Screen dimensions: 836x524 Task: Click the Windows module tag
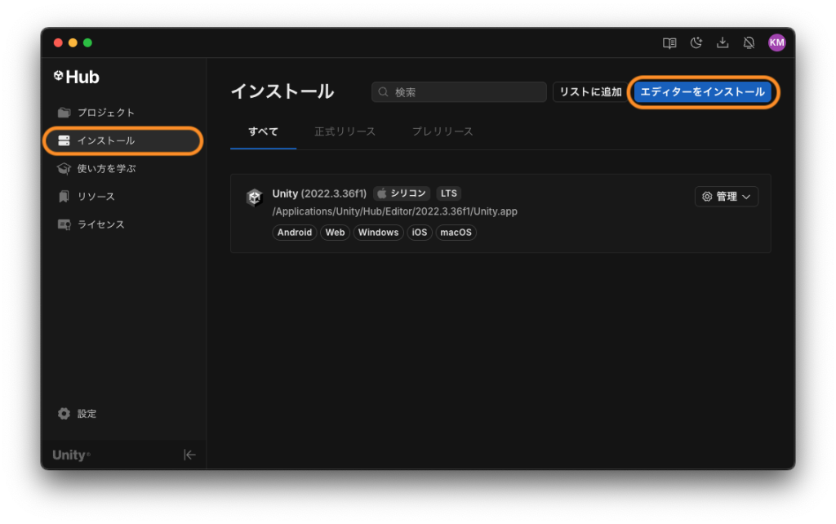click(378, 233)
